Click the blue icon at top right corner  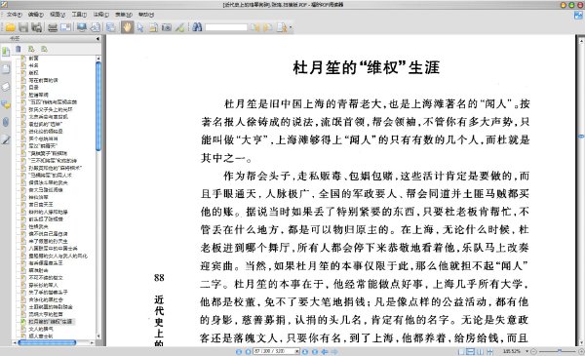coord(578,16)
